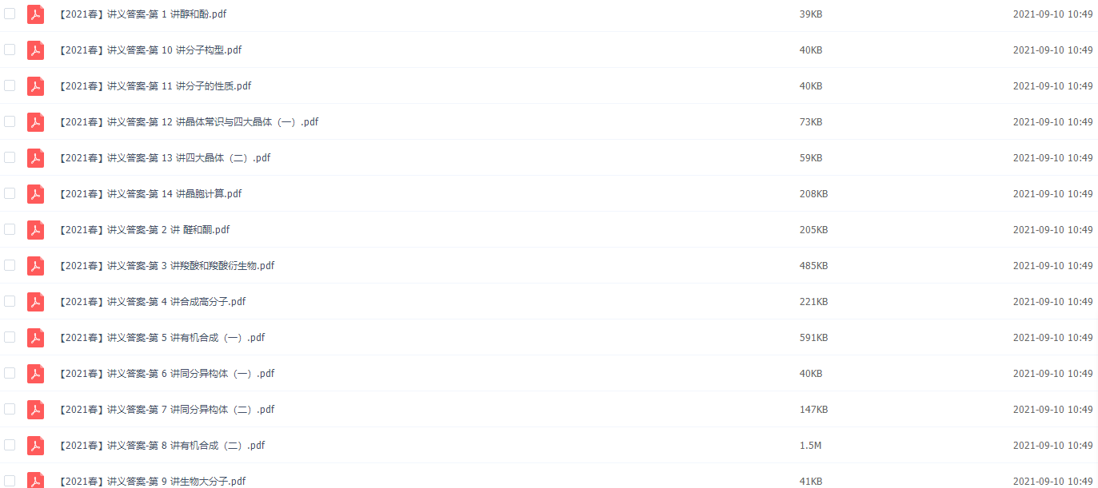
Task: Click the 1.5M file size entry
Action: click(x=810, y=446)
